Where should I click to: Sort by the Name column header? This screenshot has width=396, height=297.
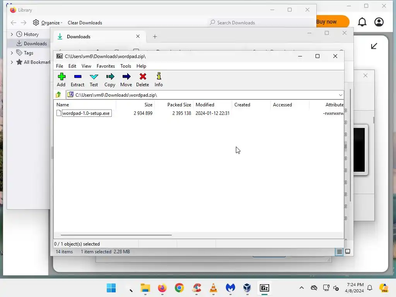coord(85,104)
